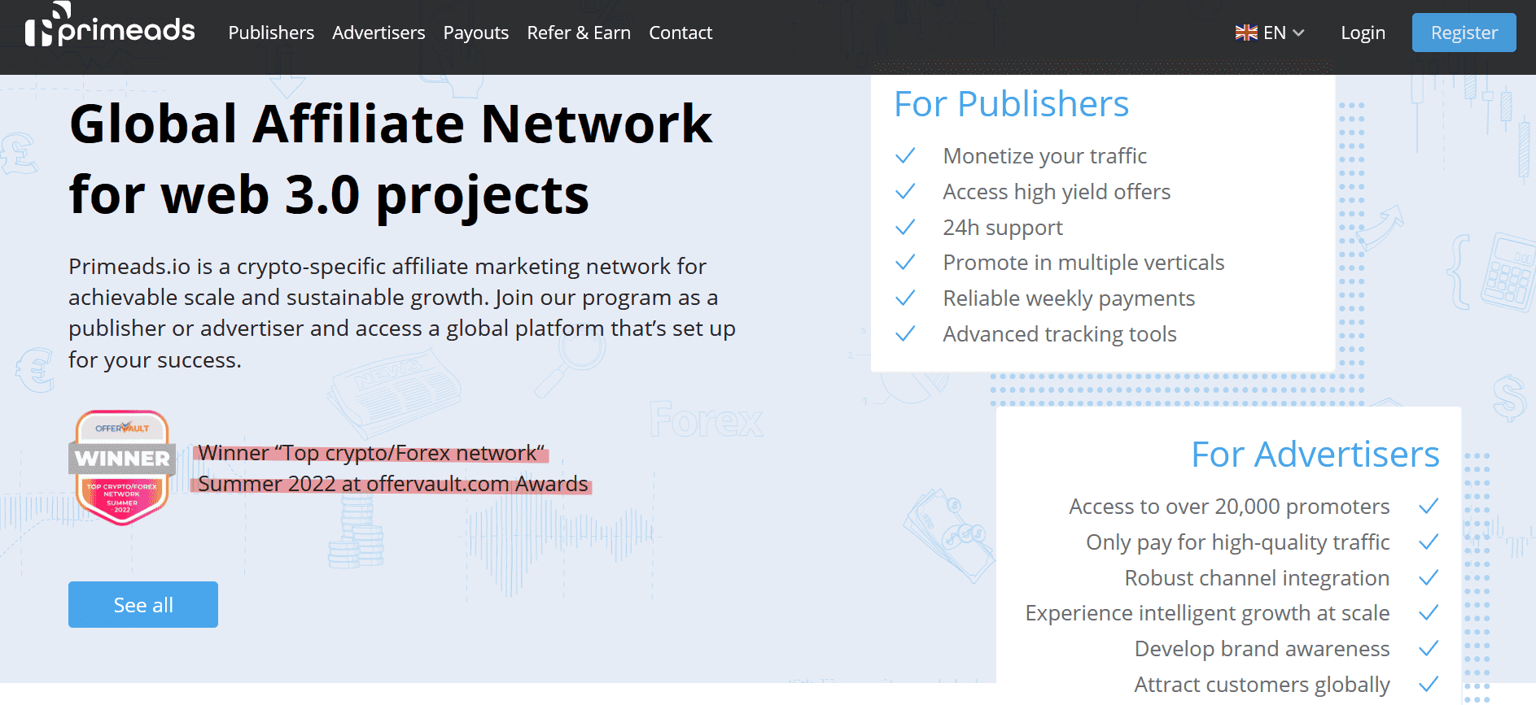Click the Register button
The image size is (1536, 705).
click(1464, 33)
